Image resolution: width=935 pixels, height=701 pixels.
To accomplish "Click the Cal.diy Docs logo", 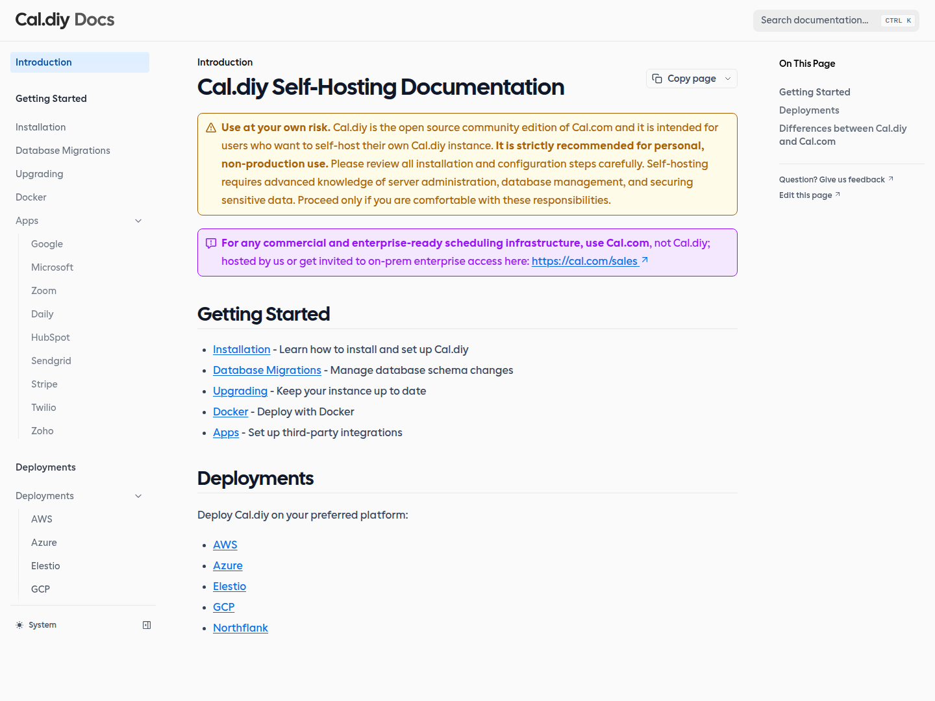I will (65, 19).
